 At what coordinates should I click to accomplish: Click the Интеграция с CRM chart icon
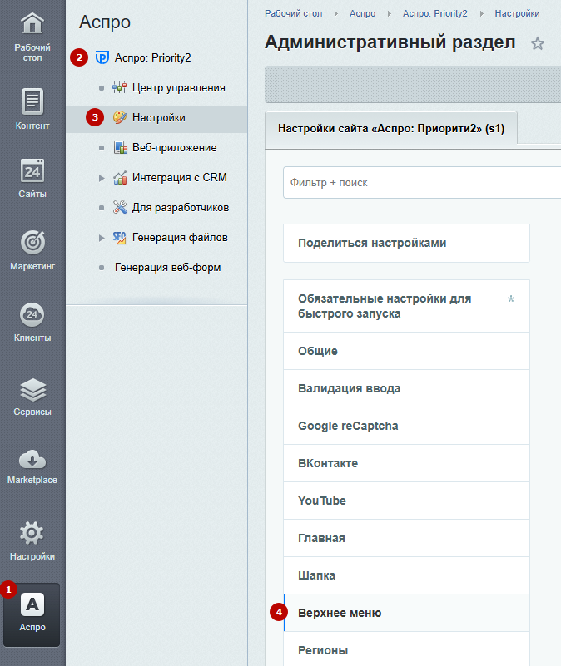point(120,178)
